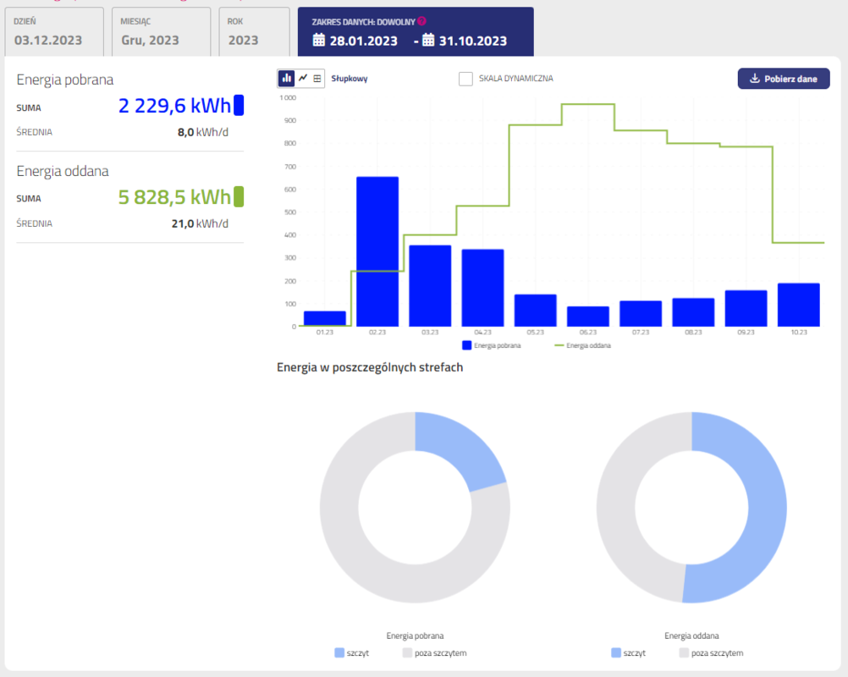Open the Miesiąc tab Gru, 2023
848x677 pixels.
[x=161, y=32]
